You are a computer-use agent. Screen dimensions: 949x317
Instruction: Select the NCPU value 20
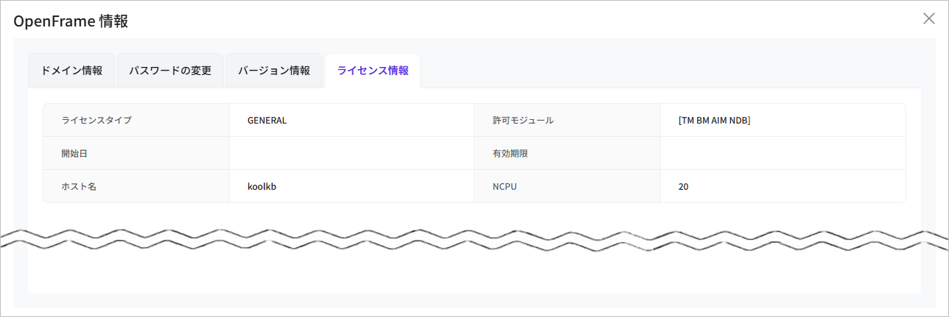684,187
